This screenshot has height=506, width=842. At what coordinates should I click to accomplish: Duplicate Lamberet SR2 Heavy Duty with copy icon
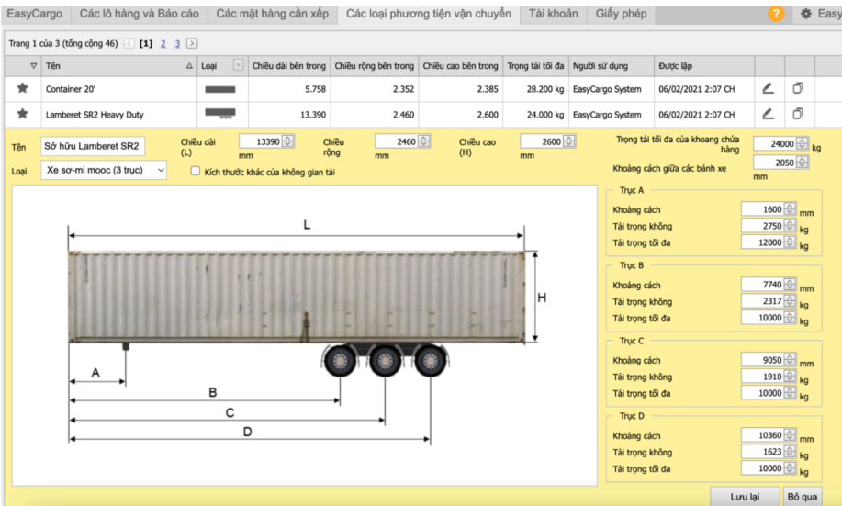tap(798, 115)
